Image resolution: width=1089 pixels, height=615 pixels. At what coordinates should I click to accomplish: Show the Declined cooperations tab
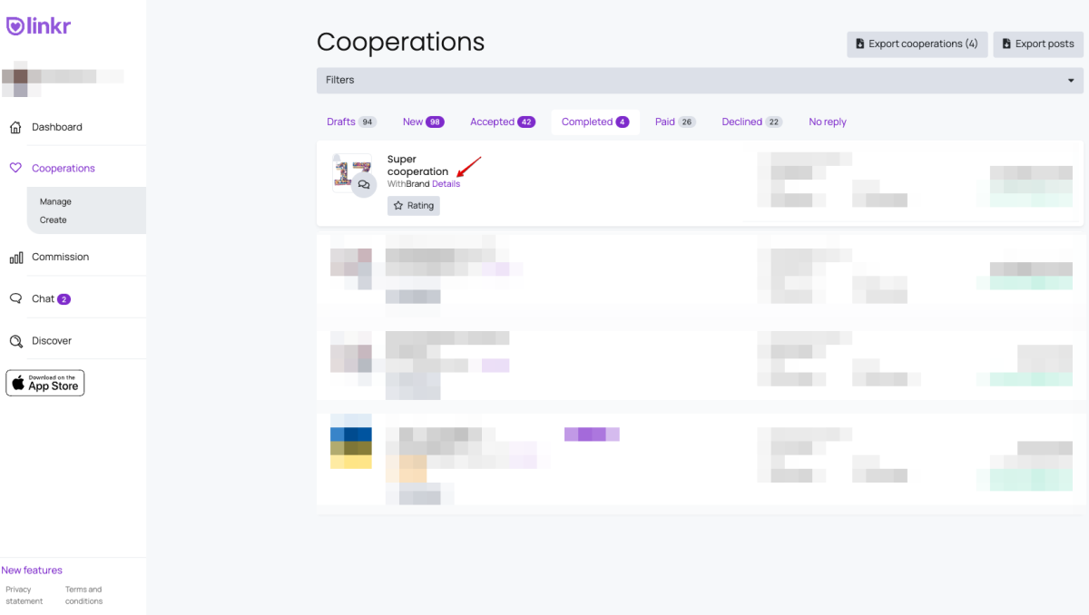751,122
